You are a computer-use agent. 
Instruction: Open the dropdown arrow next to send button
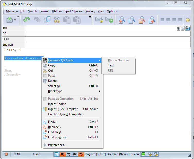click(15, 20)
